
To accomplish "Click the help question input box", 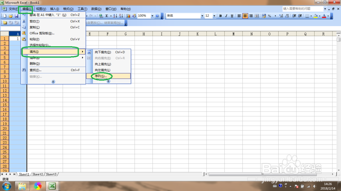I will point(303,9).
